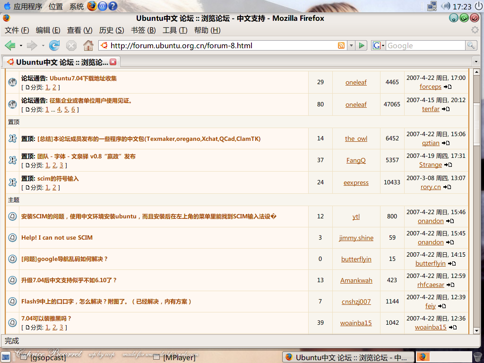Click sticky icon for scim的符号输入 topic

click(x=12, y=182)
